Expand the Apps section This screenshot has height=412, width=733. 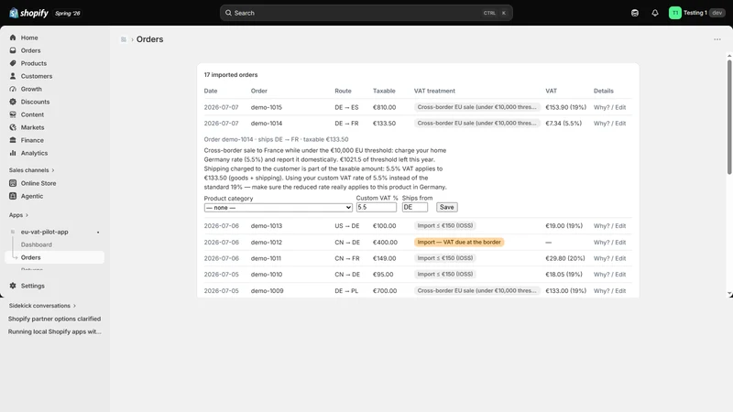tap(18, 215)
